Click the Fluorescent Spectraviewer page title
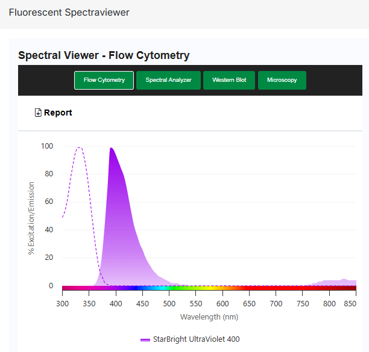 pos(69,12)
